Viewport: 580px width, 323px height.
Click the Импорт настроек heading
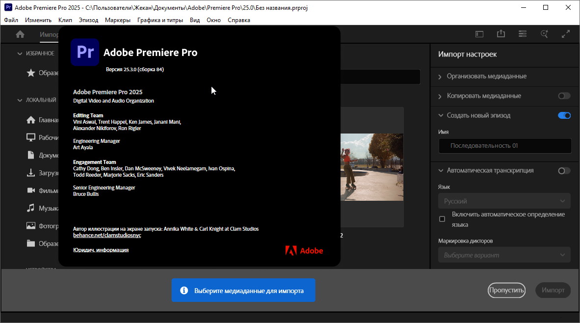coord(468,54)
